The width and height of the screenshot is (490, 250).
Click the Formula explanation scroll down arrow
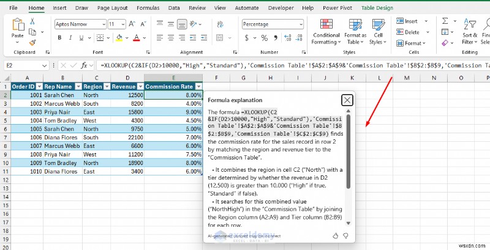pos(348,223)
